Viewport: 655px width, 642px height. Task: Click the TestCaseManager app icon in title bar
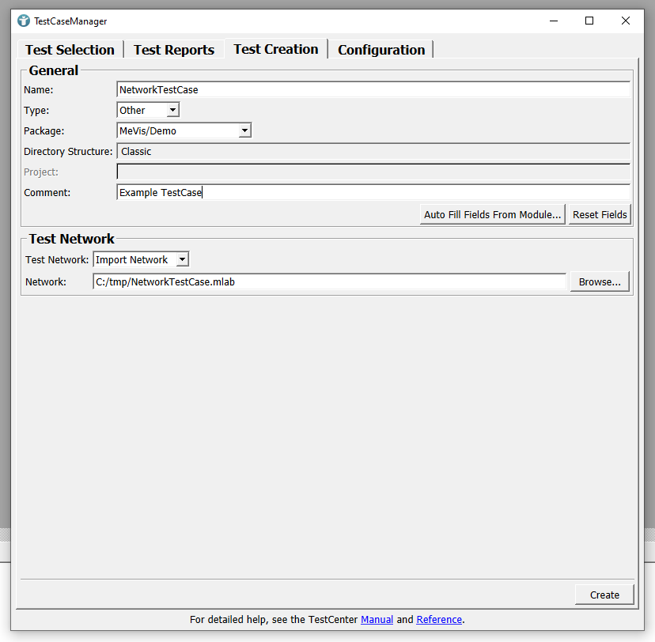pyautogui.click(x=24, y=21)
